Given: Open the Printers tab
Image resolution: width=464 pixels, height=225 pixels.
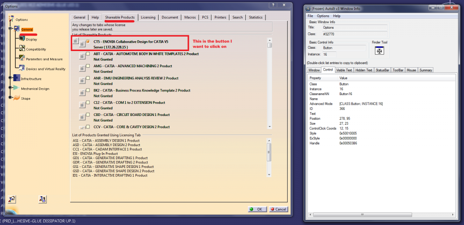Looking at the screenshot, I should (x=220, y=17).
